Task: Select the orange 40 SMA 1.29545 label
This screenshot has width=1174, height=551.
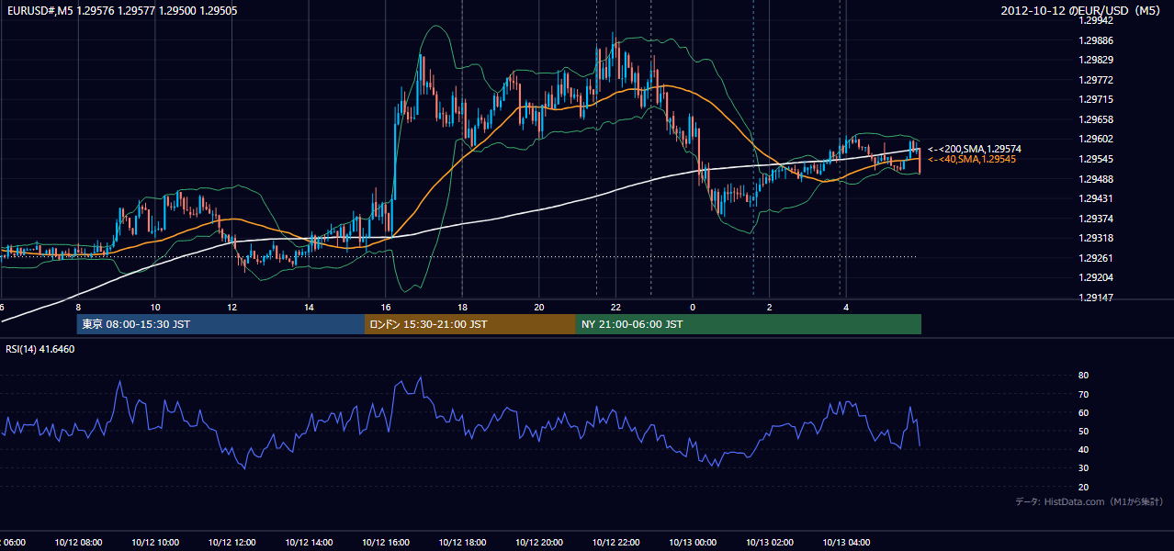Action: [x=971, y=160]
